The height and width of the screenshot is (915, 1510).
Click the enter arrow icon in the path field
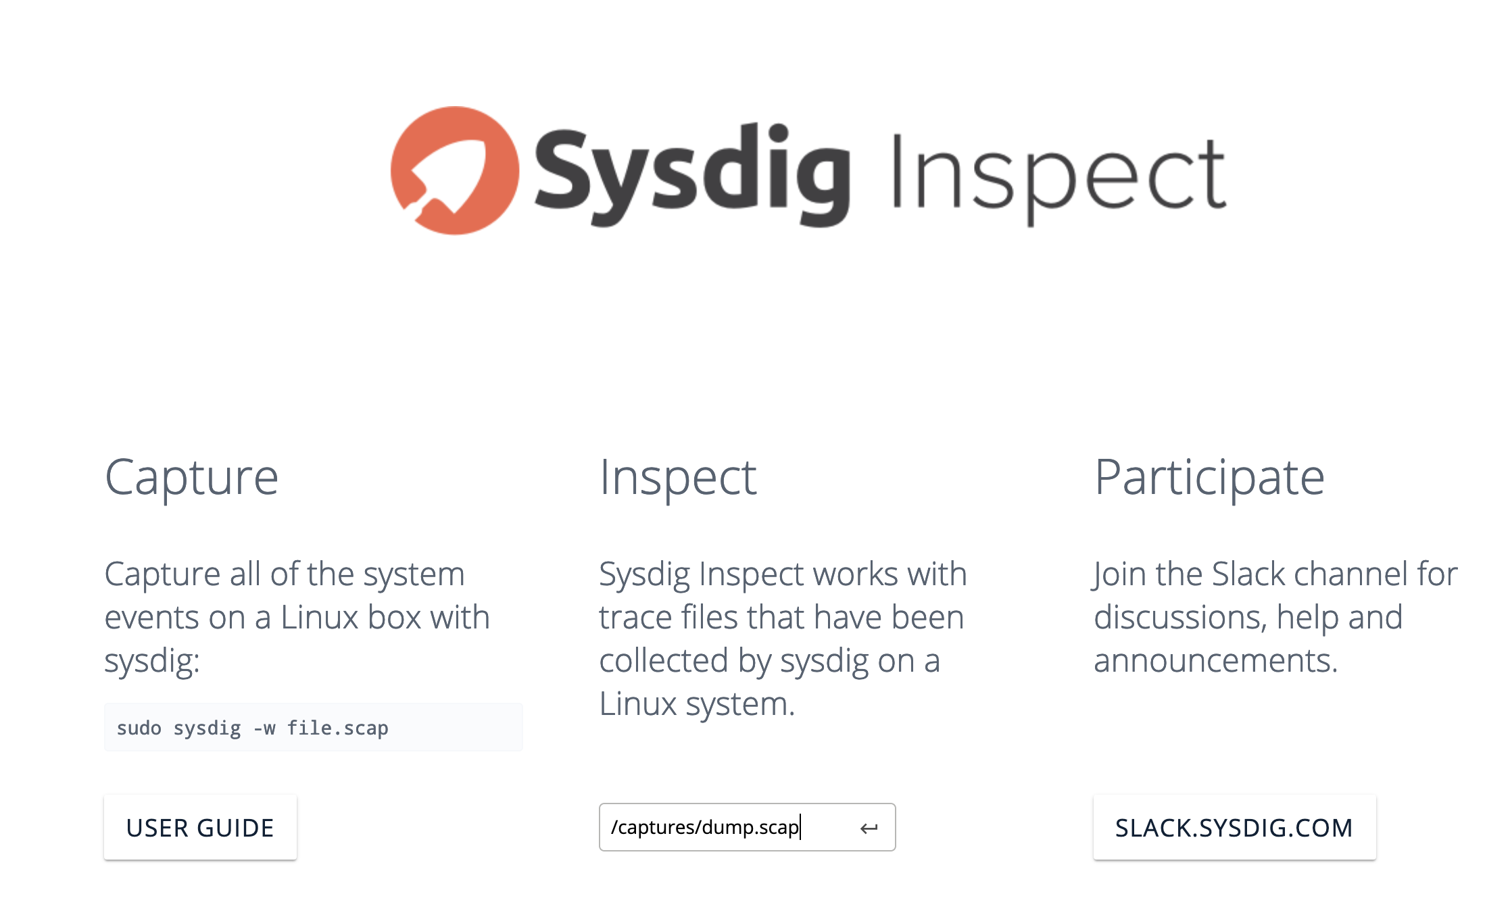tap(869, 827)
